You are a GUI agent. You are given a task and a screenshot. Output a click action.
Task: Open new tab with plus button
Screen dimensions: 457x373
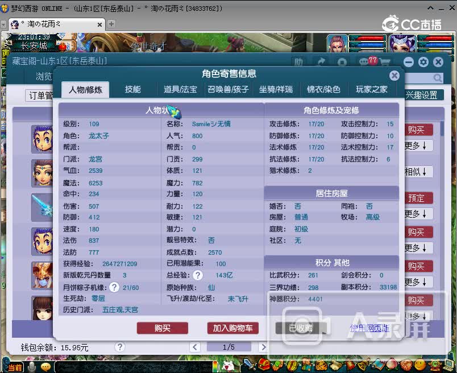point(111,24)
